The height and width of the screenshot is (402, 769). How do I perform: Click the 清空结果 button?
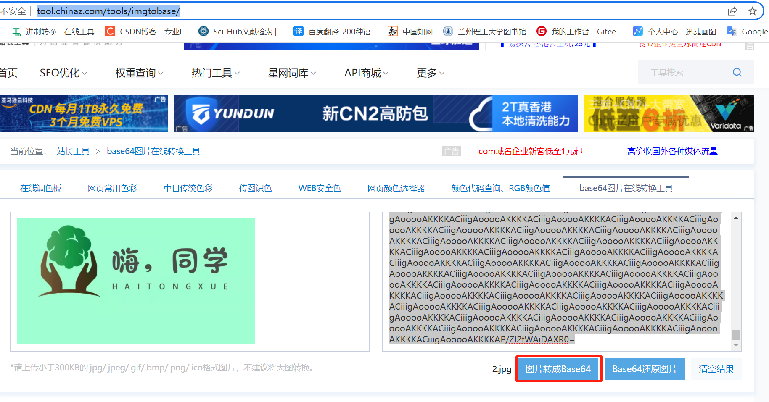(716, 369)
